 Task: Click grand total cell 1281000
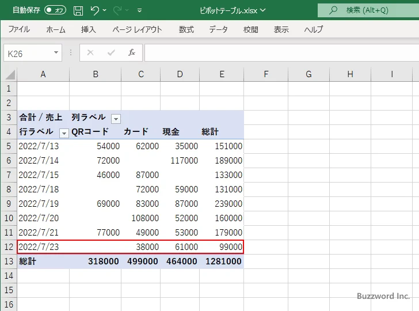(x=222, y=261)
